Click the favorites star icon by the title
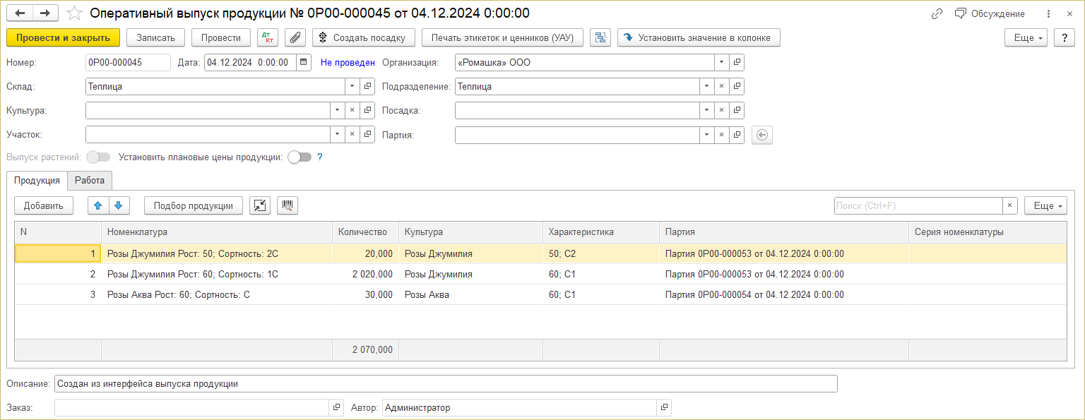Image resolution: width=1085 pixels, height=420 pixels. (73, 13)
